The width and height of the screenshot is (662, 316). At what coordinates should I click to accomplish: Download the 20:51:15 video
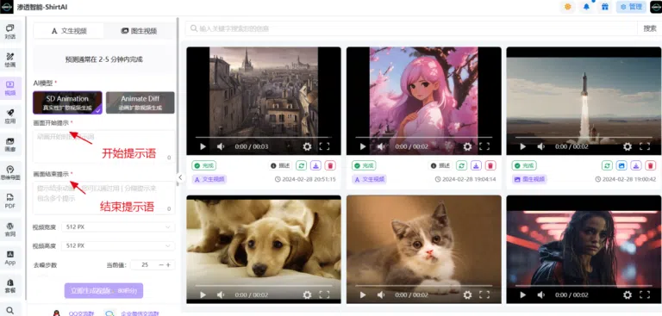click(315, 166)
